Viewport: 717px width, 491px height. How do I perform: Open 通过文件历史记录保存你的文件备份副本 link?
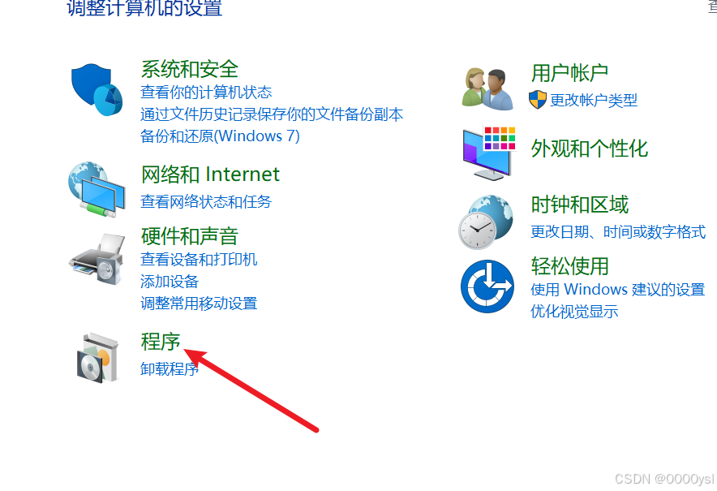click(272, 114)
